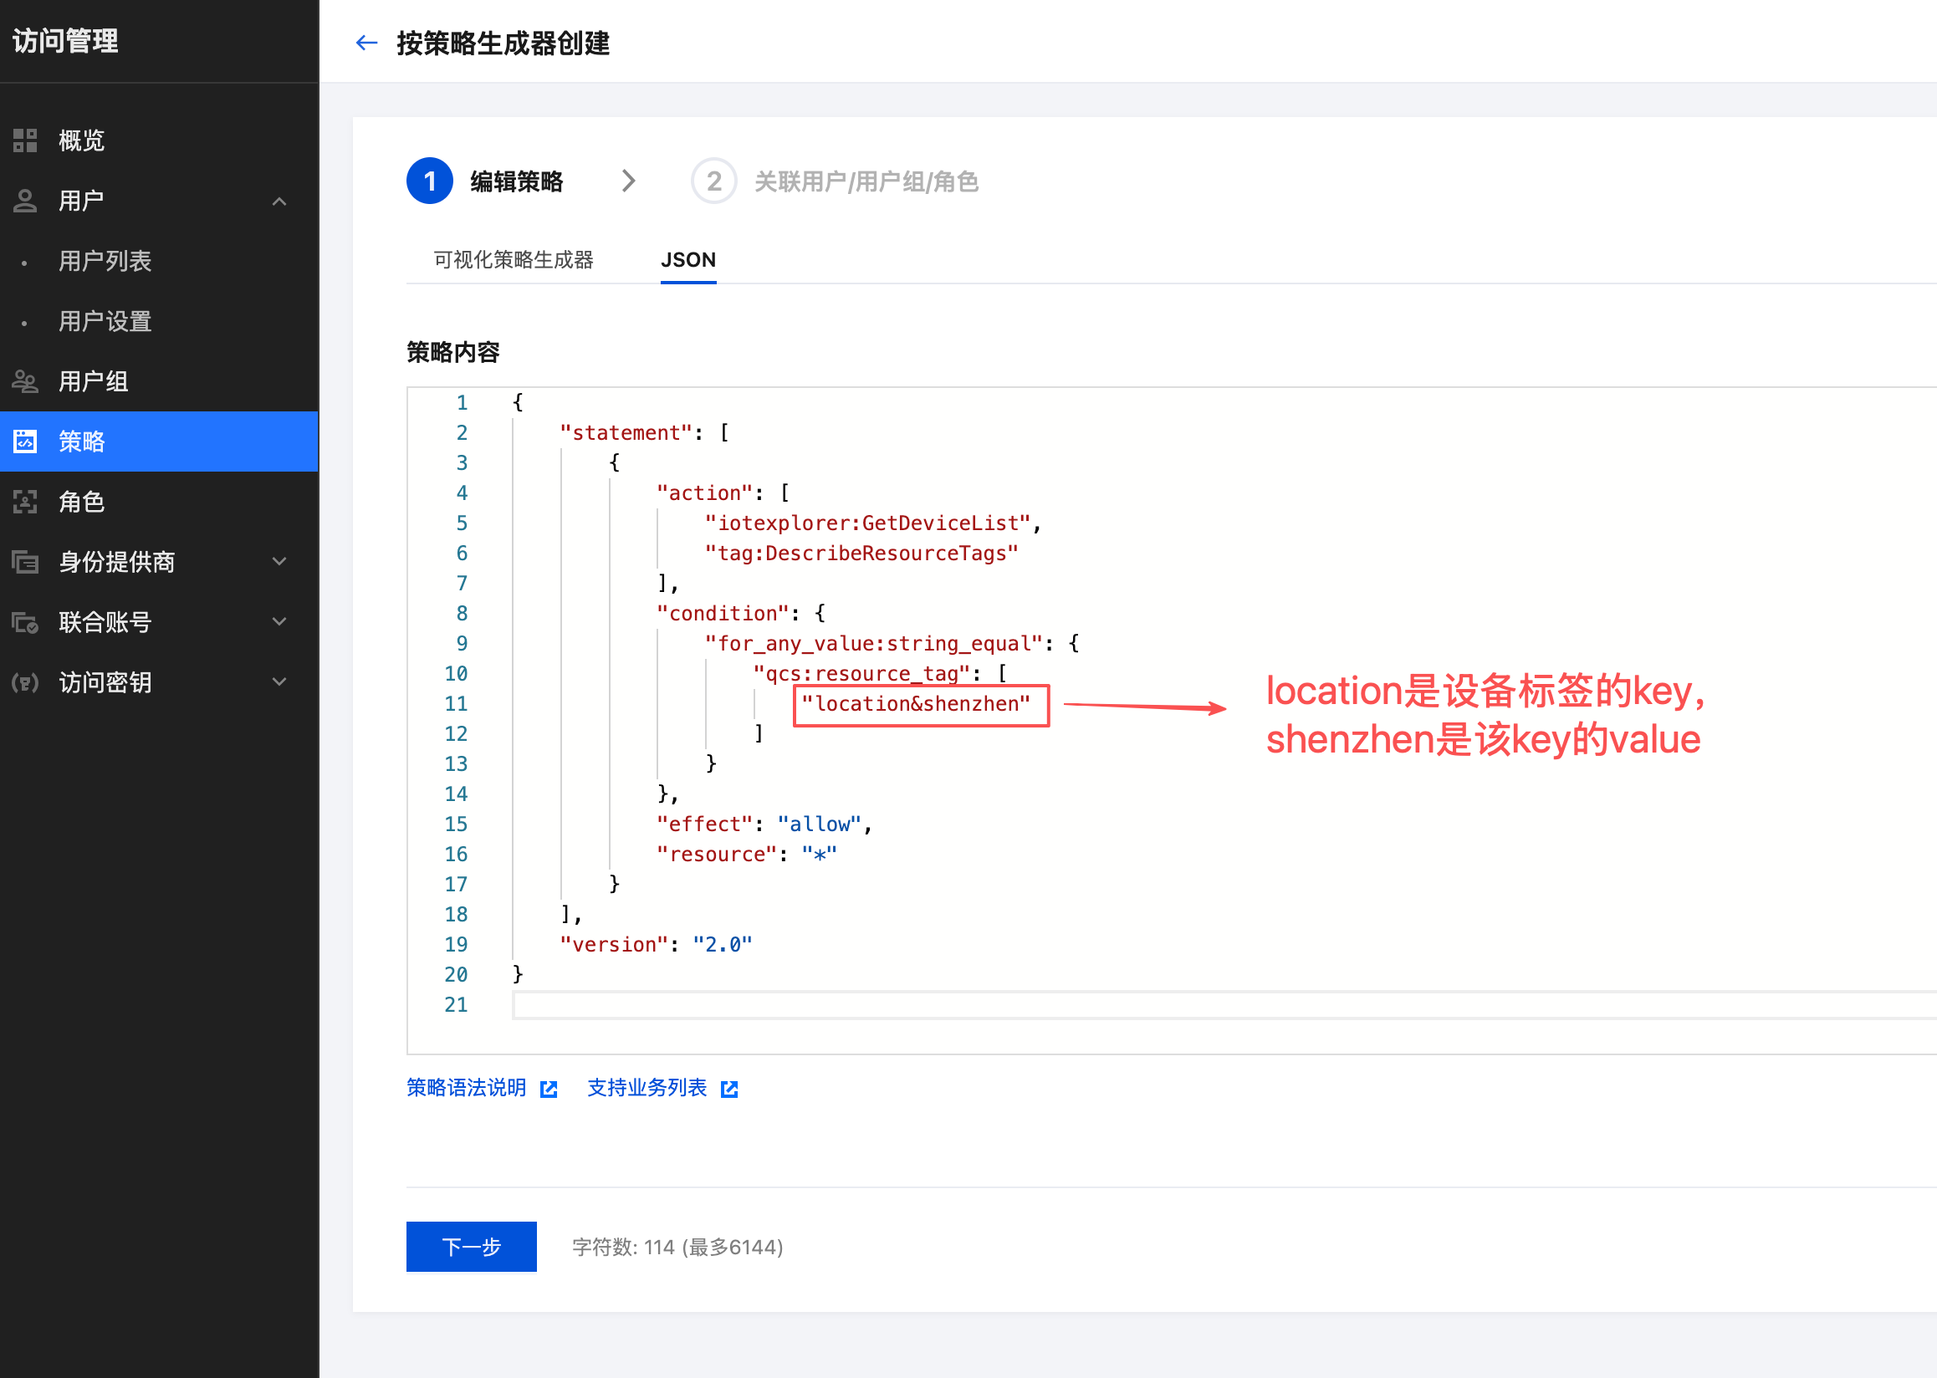The image size is (1937, 1378).
Task: Click external link icon beside 策略语法说明
Action: tap(549, 1089)
